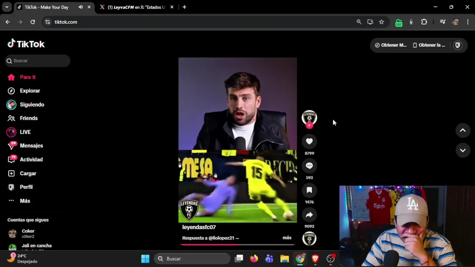475x267 pixels.
Task: Go to the previous video with the up arrow
Action: coord(463,130)
